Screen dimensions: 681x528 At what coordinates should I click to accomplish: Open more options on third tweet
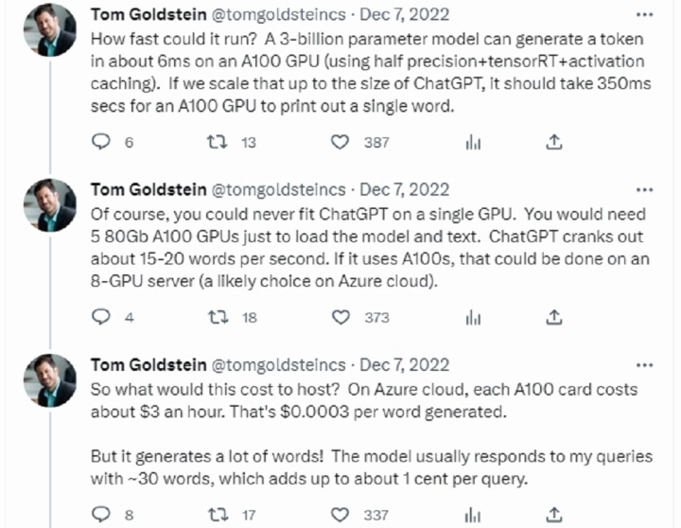(x=644, y=365)
